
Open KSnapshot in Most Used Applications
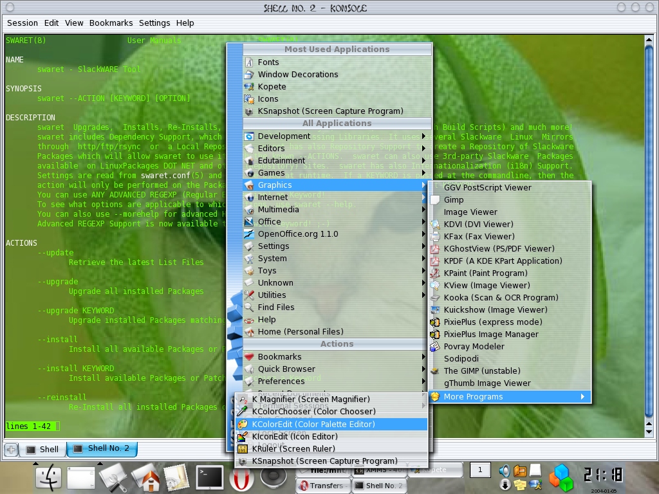[x=337, y=111]
